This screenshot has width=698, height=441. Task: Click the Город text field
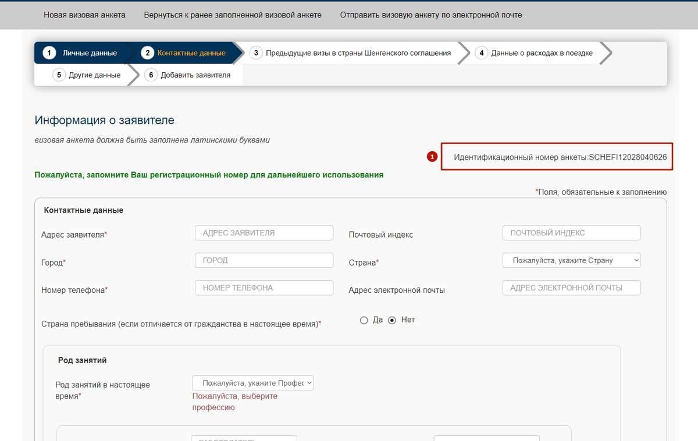click(264, 260)
